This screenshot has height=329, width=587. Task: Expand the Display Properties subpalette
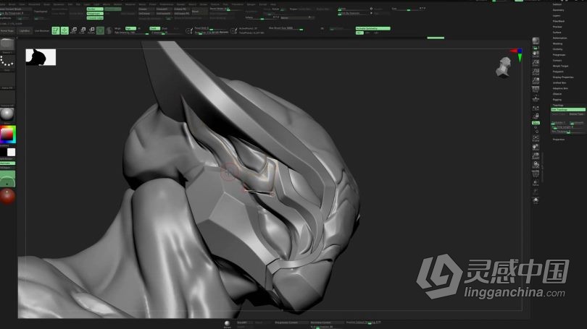563,77
